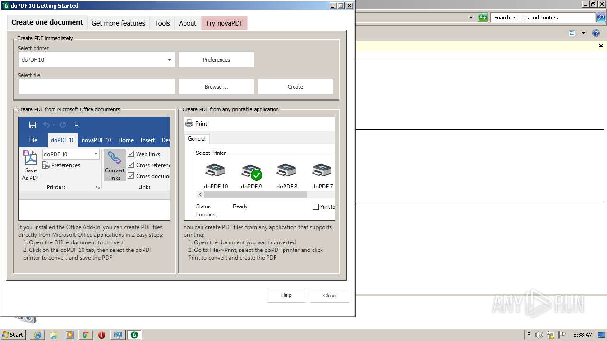Click the refresh icon in Devices and Printers
Screen dimensions: 607x341
(483, 18)
